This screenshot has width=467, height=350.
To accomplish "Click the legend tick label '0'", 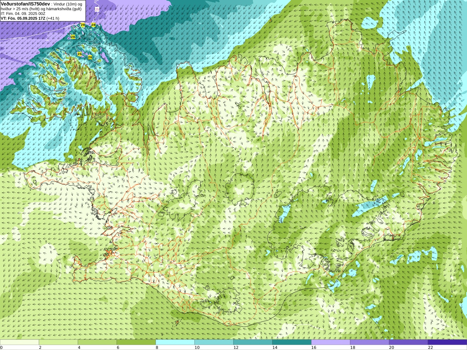I will pos(1,347).
